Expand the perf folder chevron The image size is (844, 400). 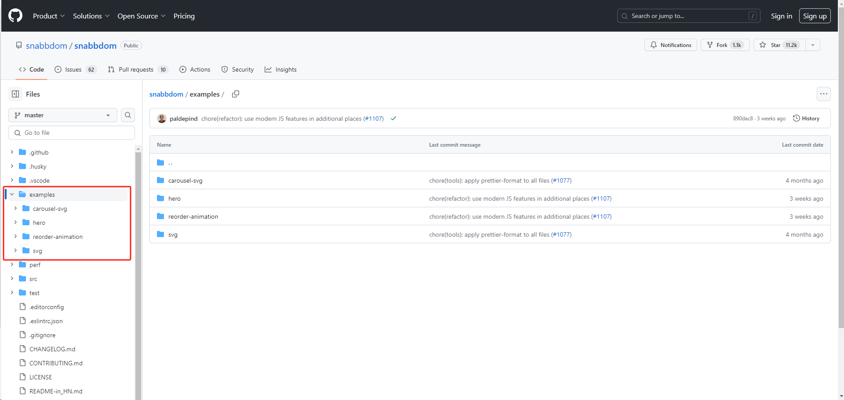point(12,265)
